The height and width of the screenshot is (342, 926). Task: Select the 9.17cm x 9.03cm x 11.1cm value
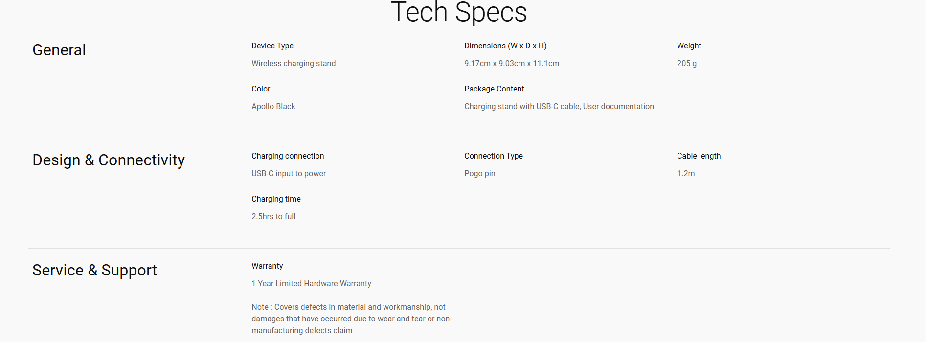pyautogui.click(x=512, y=63)
